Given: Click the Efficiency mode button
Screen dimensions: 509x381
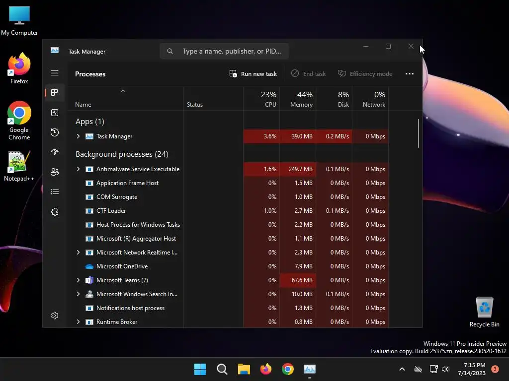Looking at the screenshot, I should point(365,74).
